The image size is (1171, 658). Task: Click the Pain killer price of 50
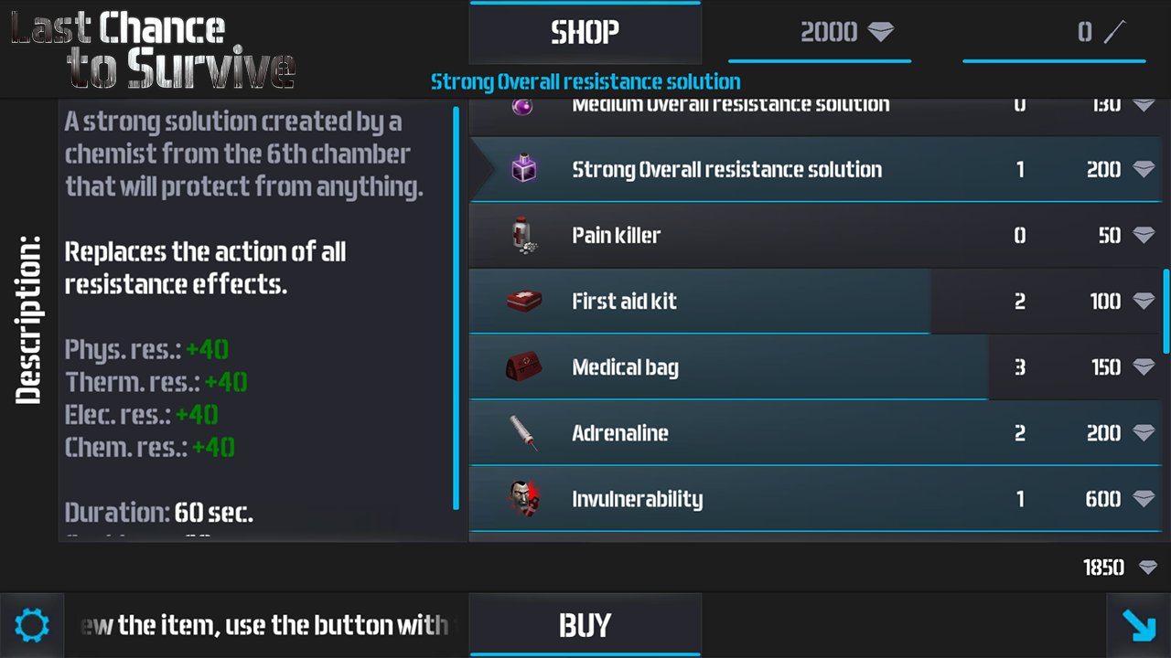coord(1109,236)
